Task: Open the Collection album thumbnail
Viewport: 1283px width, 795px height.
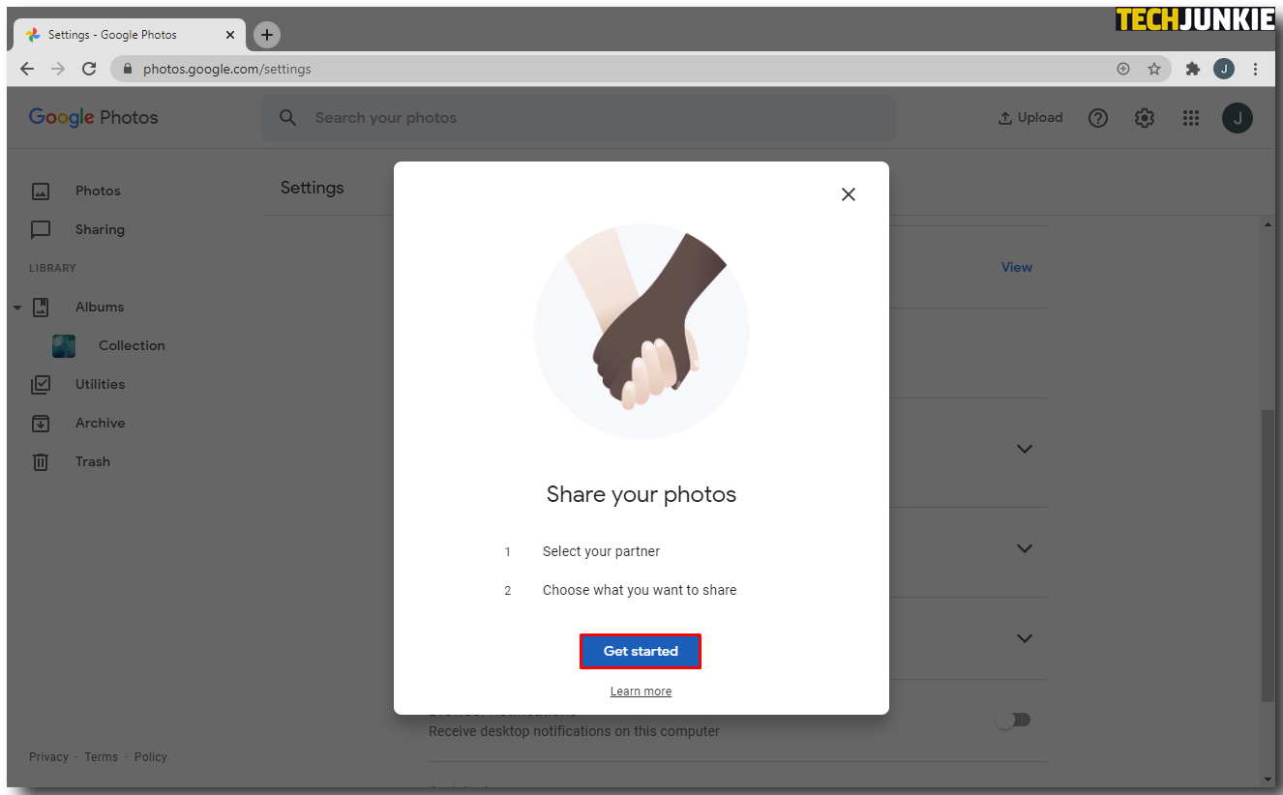Action: coord(64,346)
